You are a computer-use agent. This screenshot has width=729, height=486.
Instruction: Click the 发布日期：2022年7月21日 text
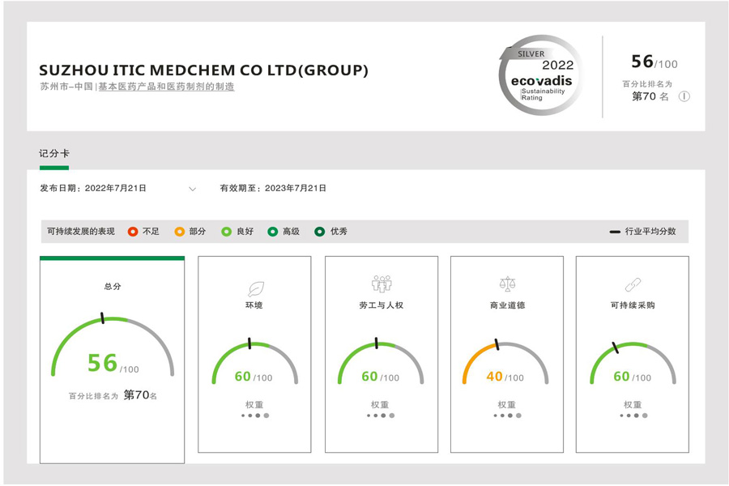(x=93, y=189)
